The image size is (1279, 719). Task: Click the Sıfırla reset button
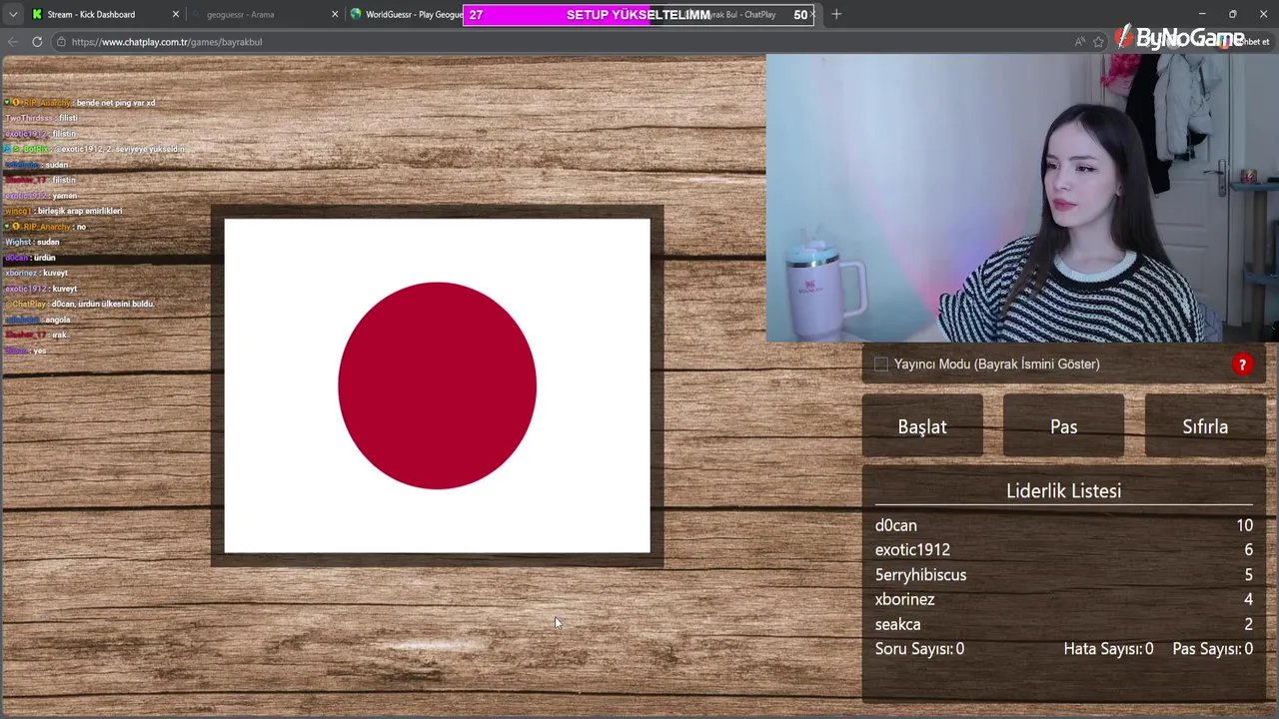[x=1205, y=426]
